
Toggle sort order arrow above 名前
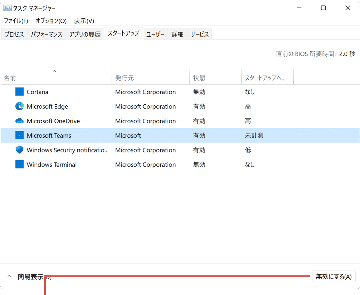[54, 71]
